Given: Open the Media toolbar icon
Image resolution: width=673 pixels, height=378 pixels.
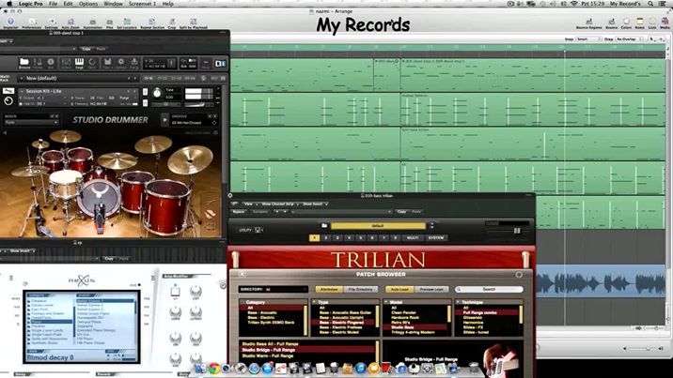Looking at the screenshot, I should [665, 23].
